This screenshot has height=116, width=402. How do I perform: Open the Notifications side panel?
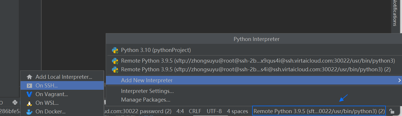click(395, 13)
